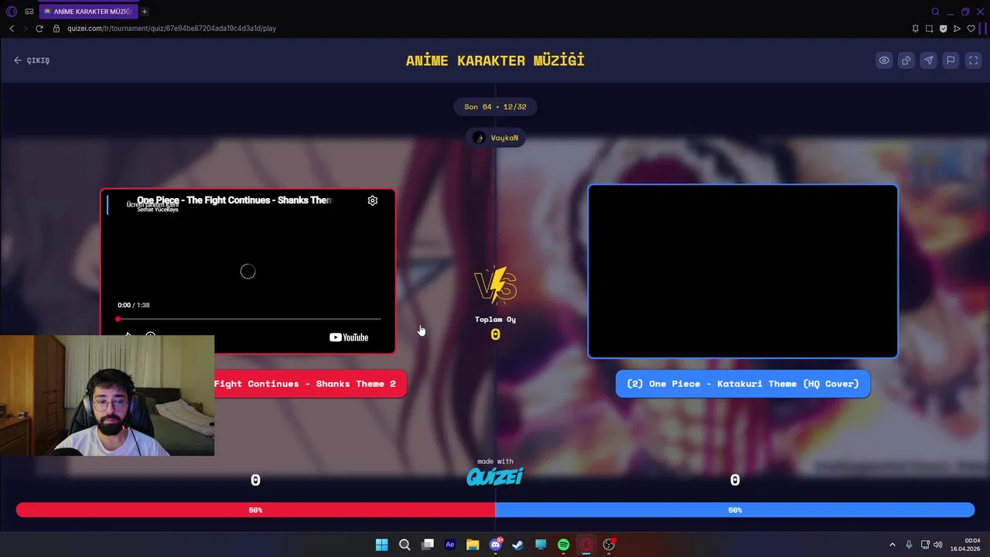This screenshot has height=557, width=990.
Task: Seek on the YouTube video progress bar
Action: (x=248, y=319)
